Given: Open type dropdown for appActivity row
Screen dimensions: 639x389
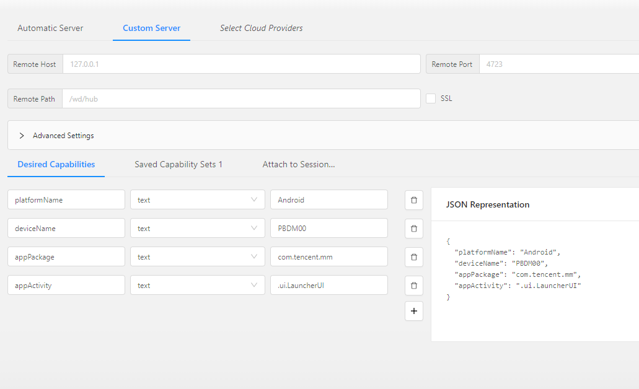Looking at the screenshot, I should pyautogui.click(x=197, y=286).
